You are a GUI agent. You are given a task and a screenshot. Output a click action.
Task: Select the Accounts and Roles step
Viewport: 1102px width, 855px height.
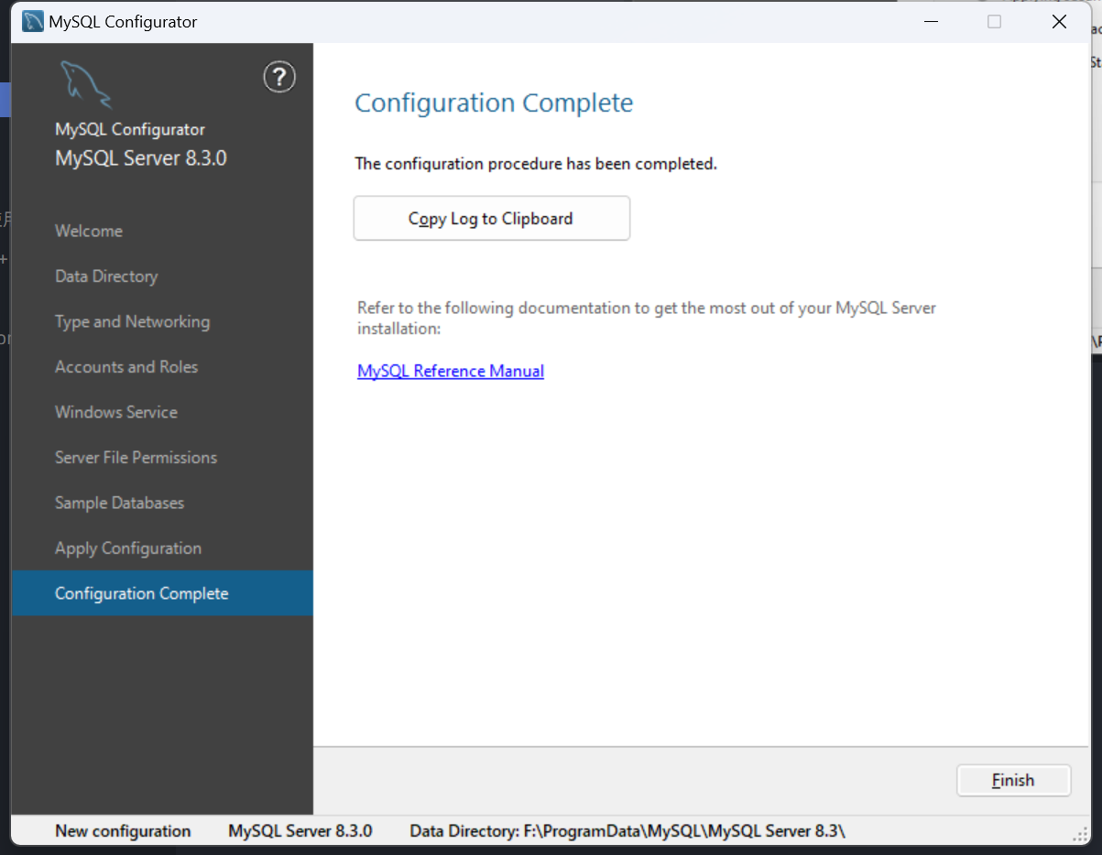(x=162, y=367)
